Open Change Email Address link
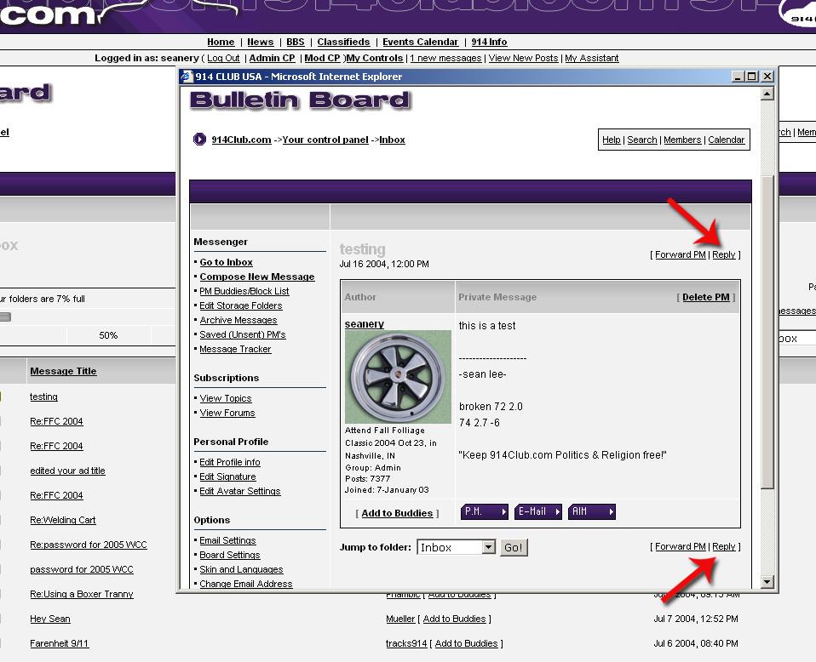 coord(246,584)
